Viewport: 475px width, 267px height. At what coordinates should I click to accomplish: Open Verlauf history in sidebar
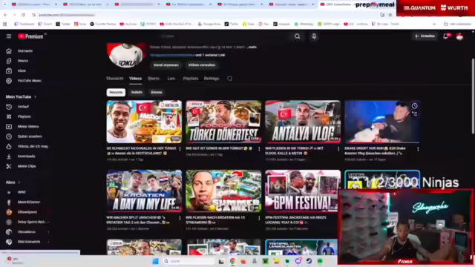(23, 107)
